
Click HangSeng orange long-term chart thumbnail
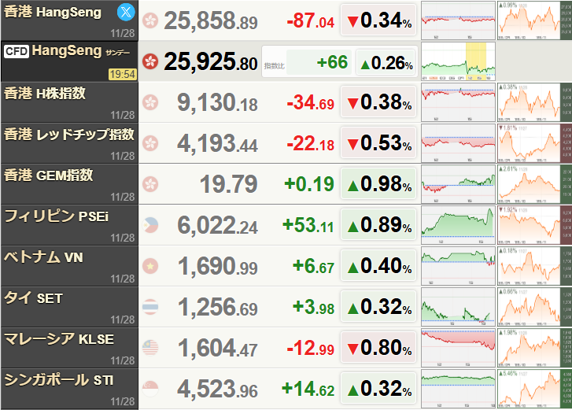(534, 20)
